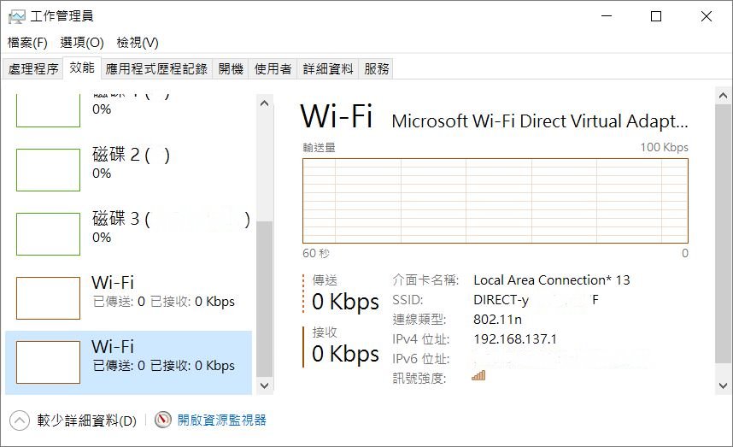The height and width of the screenshot is (447, 733).
Task: Select the highlighted Wi-Fi adapter entry
Action: (x=128, y=362)
